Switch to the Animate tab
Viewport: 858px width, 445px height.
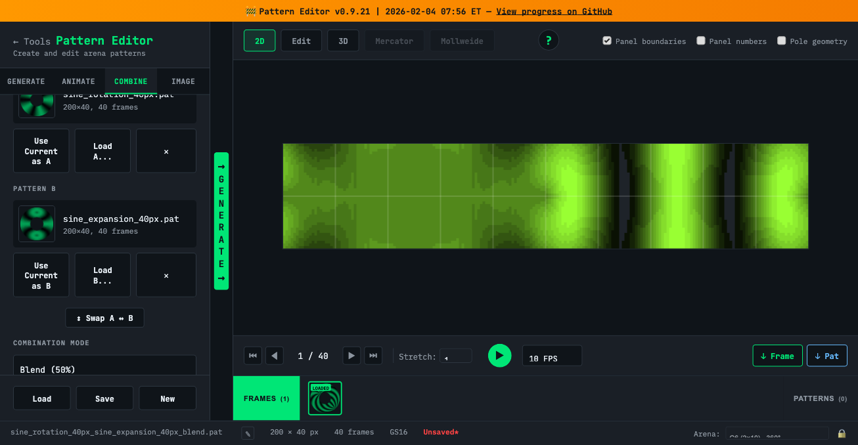78,81
